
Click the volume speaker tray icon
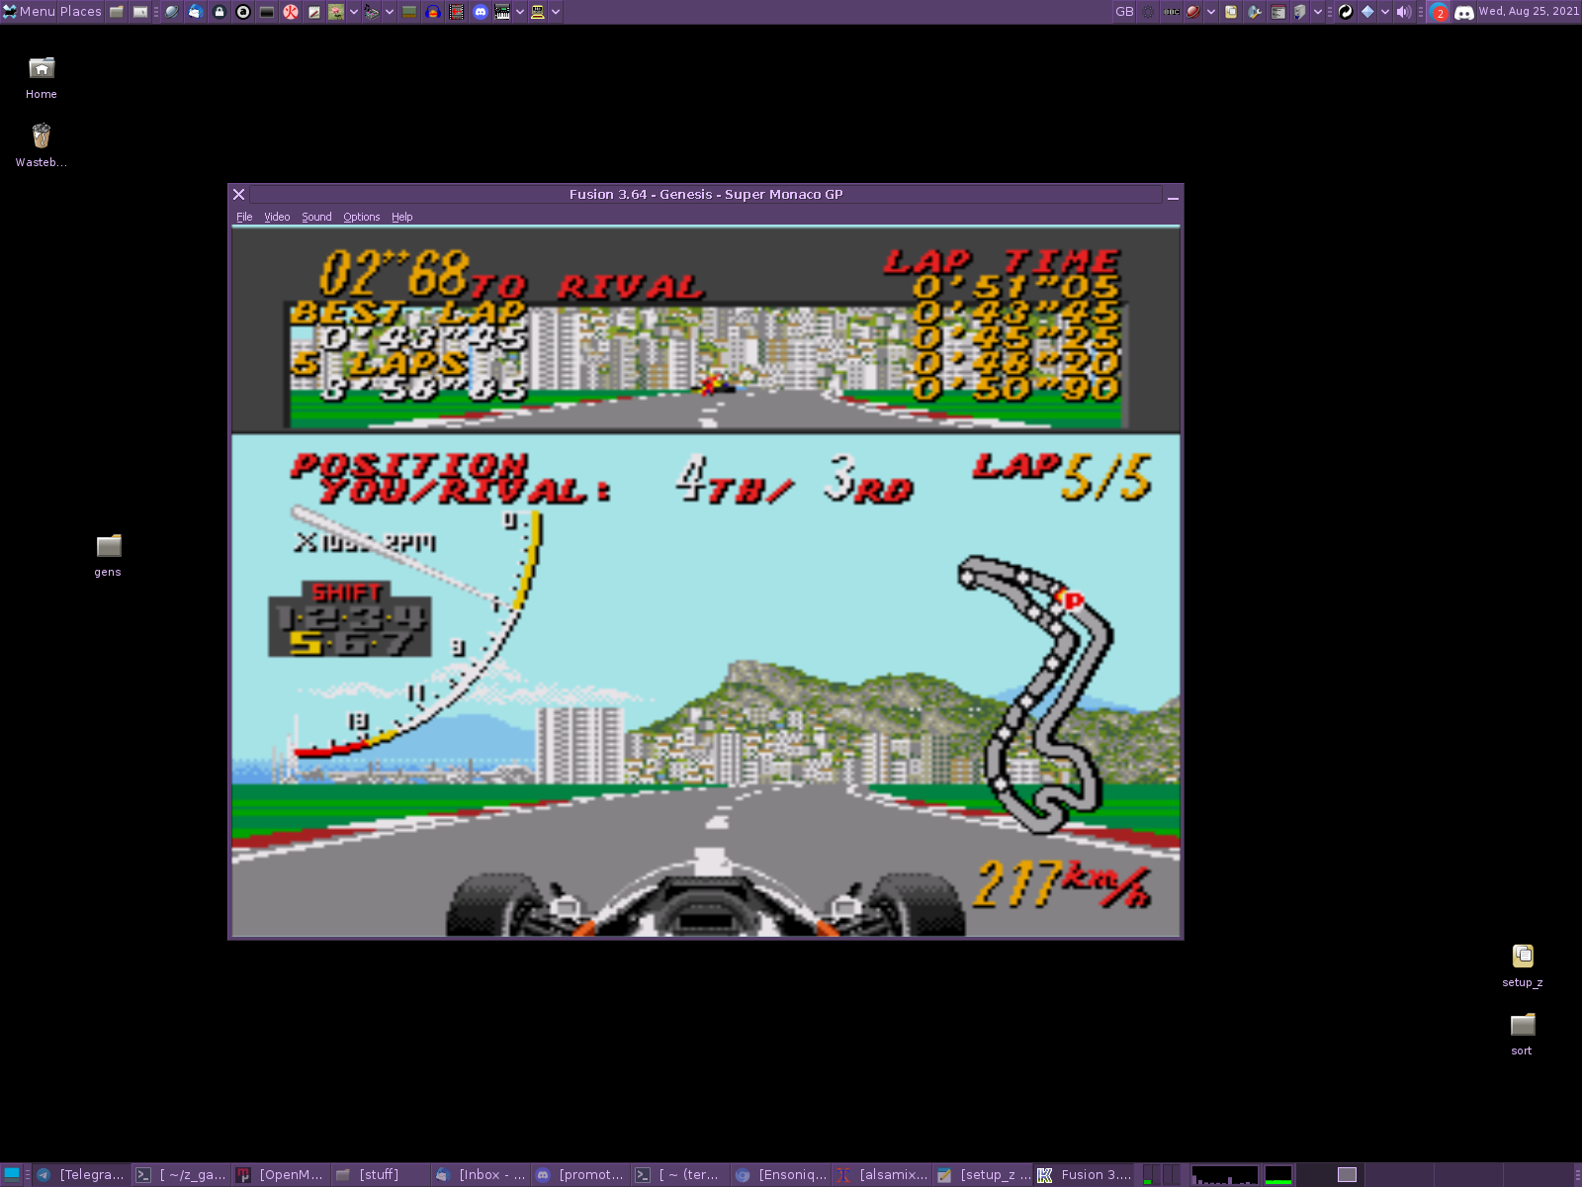[1404, 12]
